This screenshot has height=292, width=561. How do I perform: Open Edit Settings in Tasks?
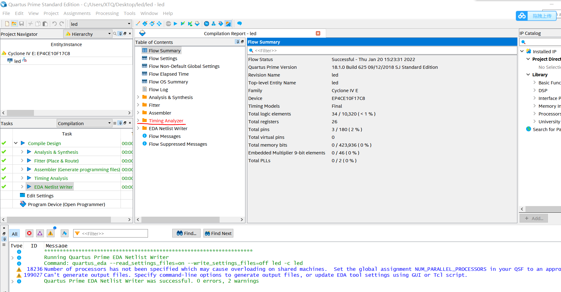pyautogui.click(x=40, y=195)
